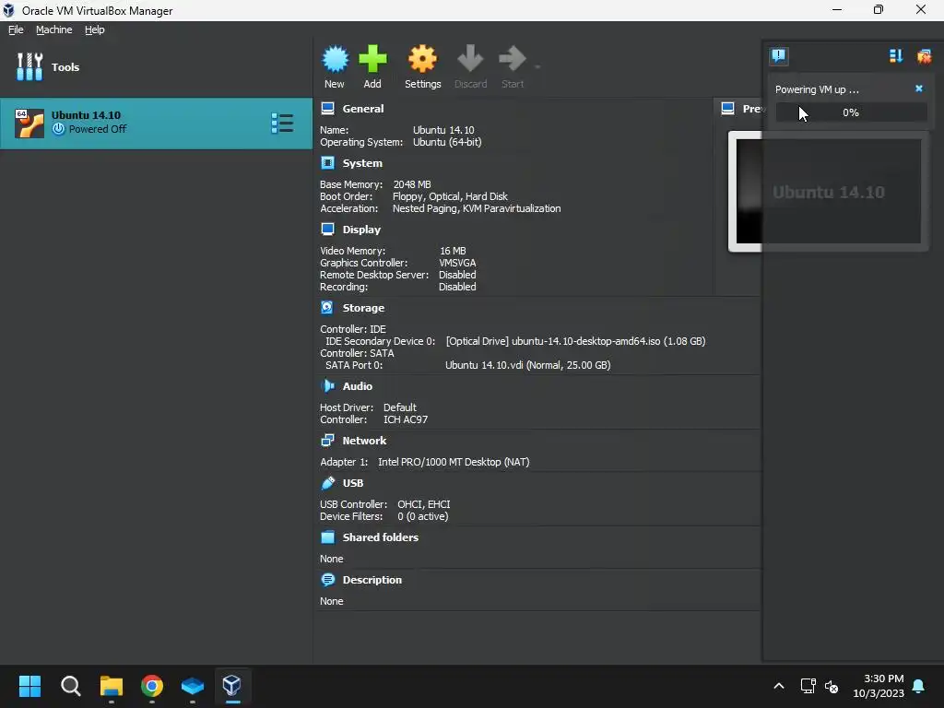Select the Tools item in sidebar
Image resolution: width=944 pixels, height=708 pixels.
click(157, 66)
